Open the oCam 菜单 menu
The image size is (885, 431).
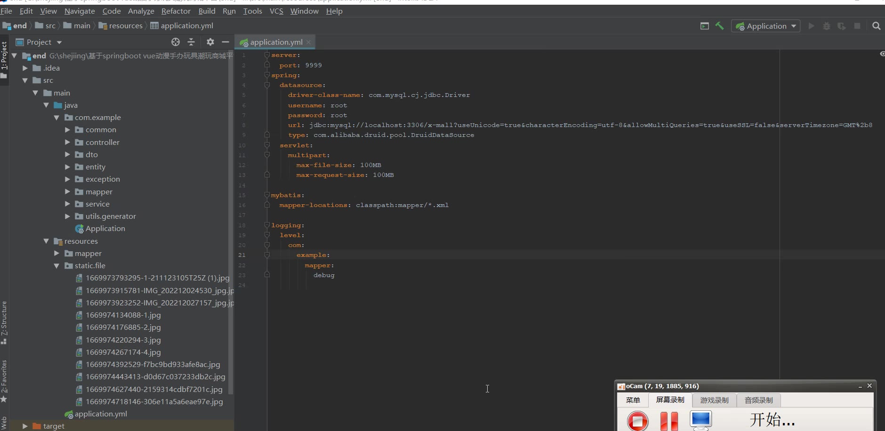633,400
